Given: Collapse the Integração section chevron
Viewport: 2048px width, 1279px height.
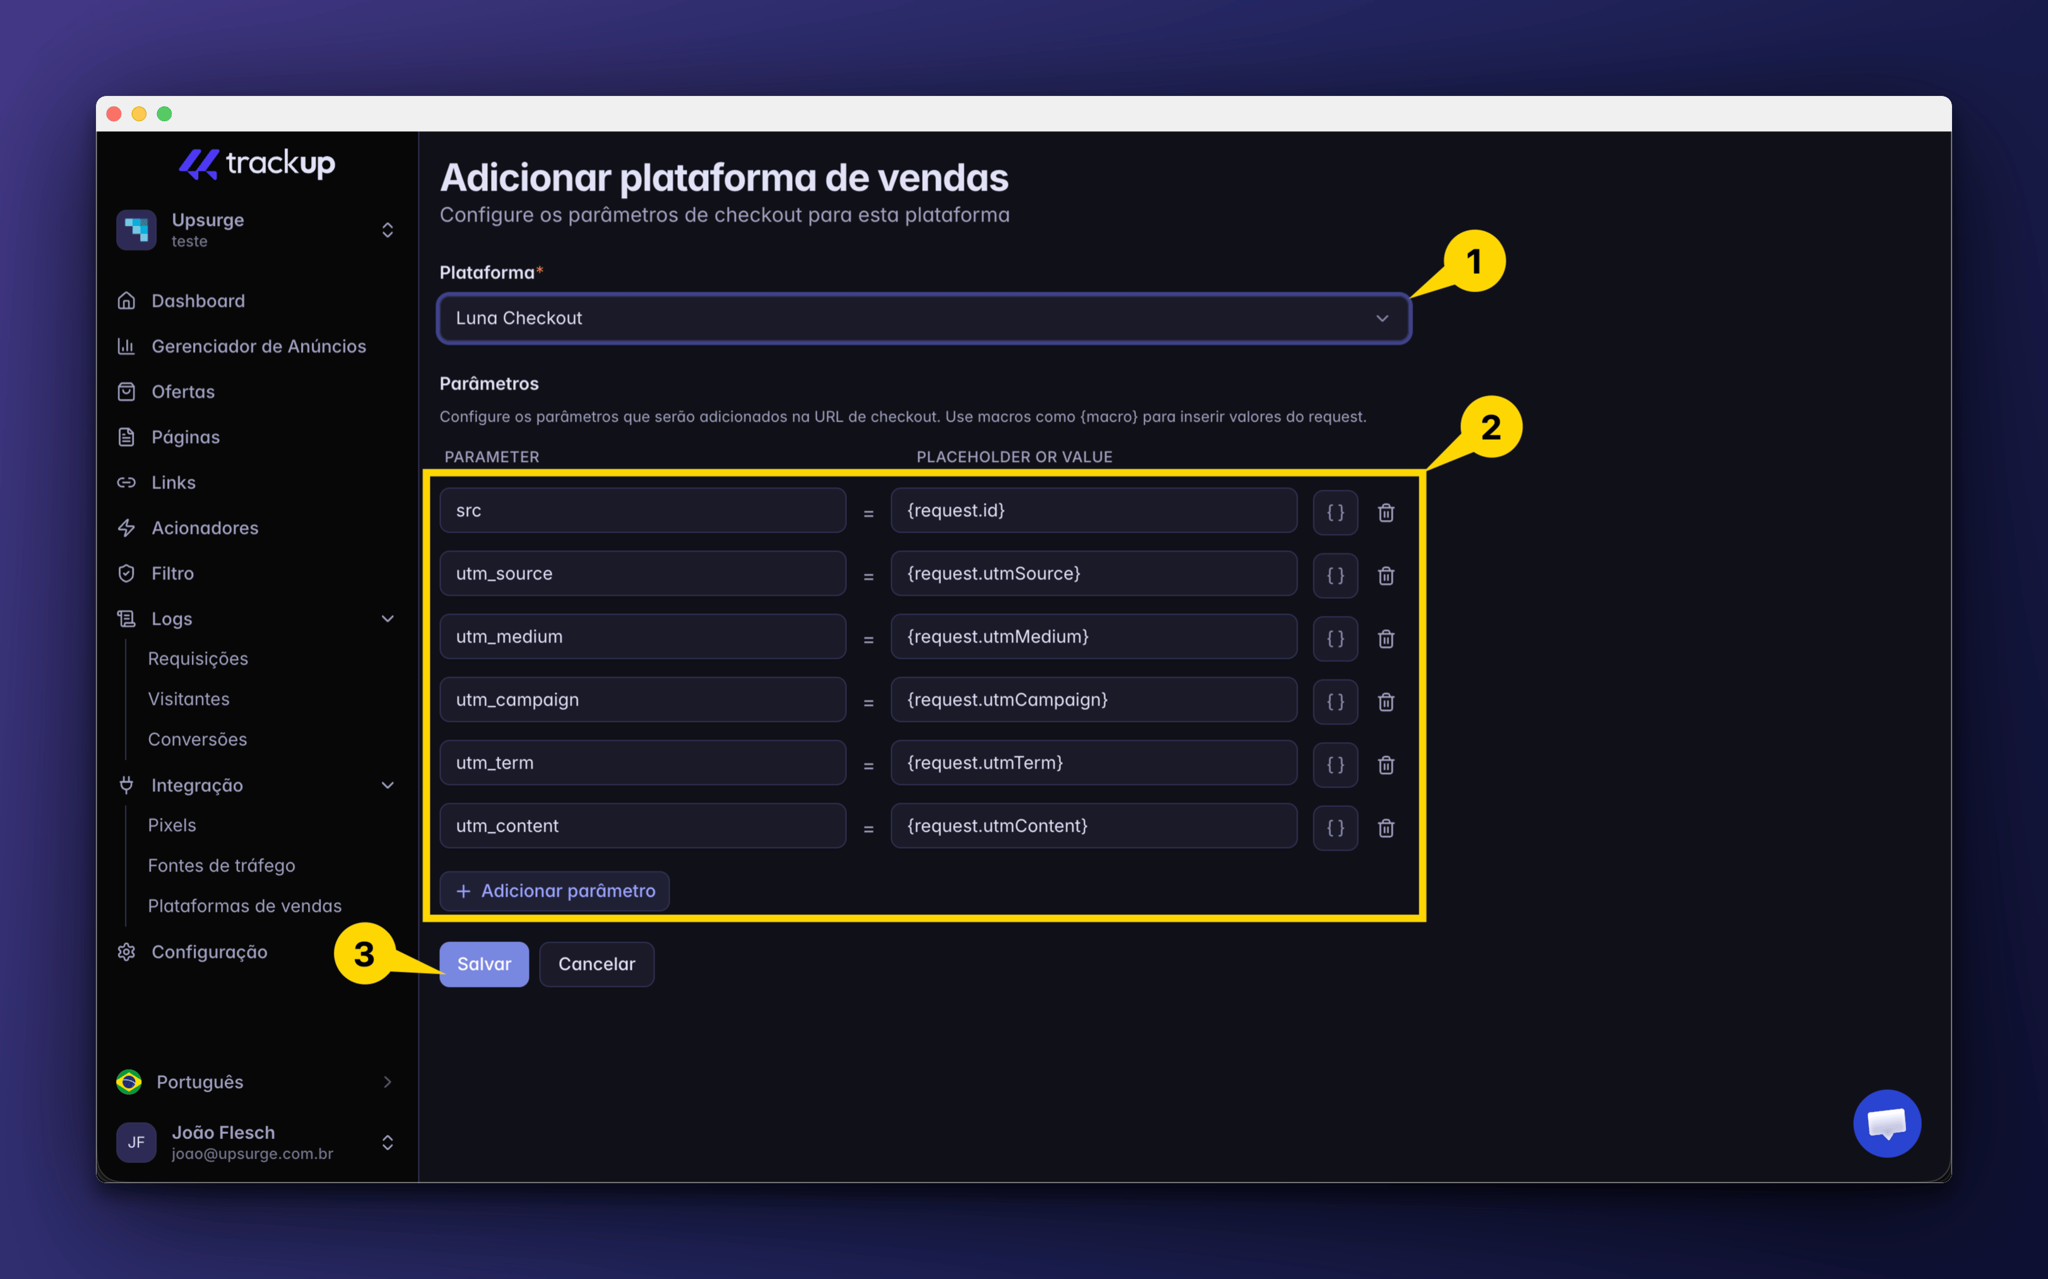Looking at the screenshot, I should [388, 785].
